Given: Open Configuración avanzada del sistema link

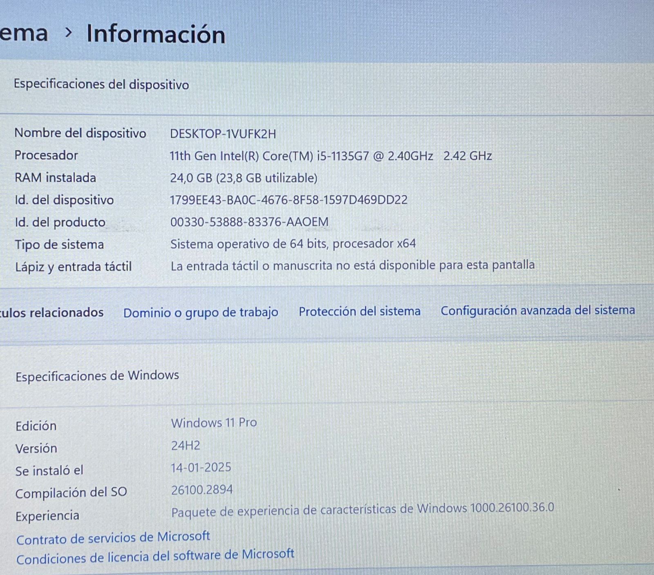Looking at the screenshot, I should coord(538,311).
